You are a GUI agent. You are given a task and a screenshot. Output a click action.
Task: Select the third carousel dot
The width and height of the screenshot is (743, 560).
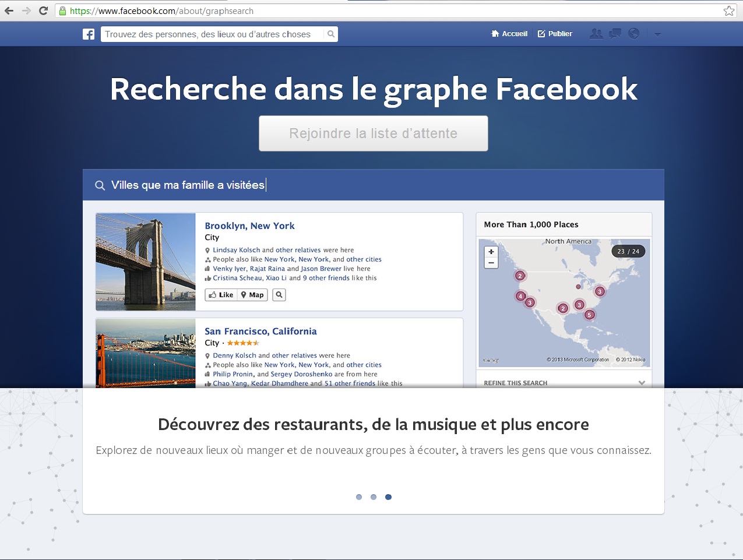click(x=388, y=497)
